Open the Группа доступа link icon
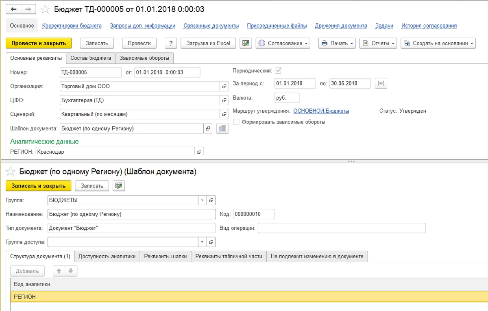 point(211,242)
